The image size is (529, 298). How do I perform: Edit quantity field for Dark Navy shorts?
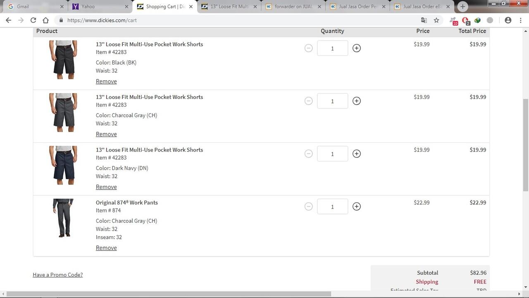pos(332,154)
